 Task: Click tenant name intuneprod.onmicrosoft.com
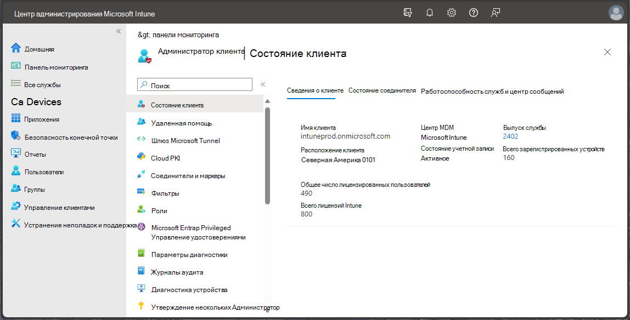346,136
